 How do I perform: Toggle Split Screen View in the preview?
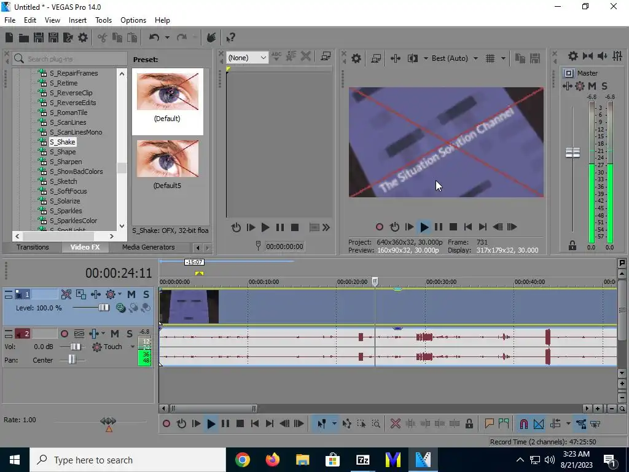[412, 58]
